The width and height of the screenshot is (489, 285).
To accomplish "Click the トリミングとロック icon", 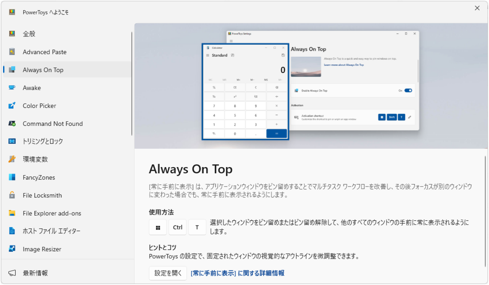I will [x=12, y=141].
